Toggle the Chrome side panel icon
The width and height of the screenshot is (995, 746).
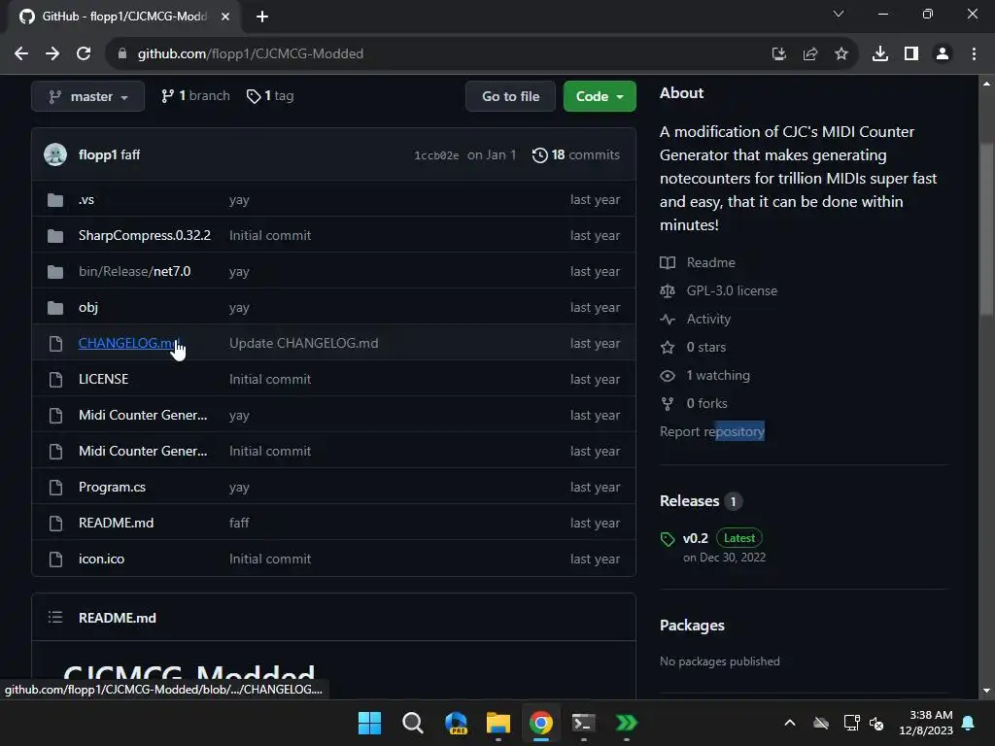tap(911, 54)
